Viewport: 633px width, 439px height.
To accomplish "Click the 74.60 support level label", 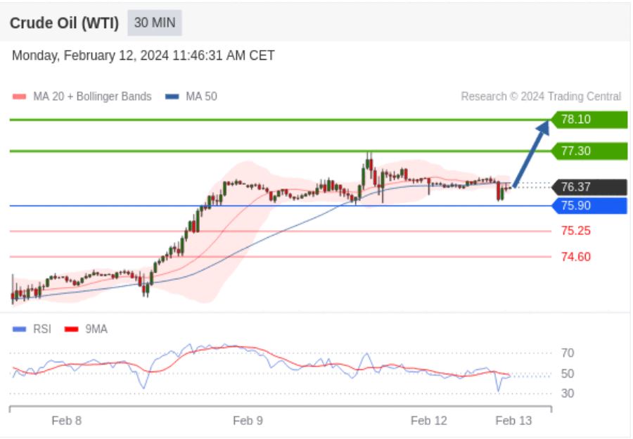I will point(575,257).
